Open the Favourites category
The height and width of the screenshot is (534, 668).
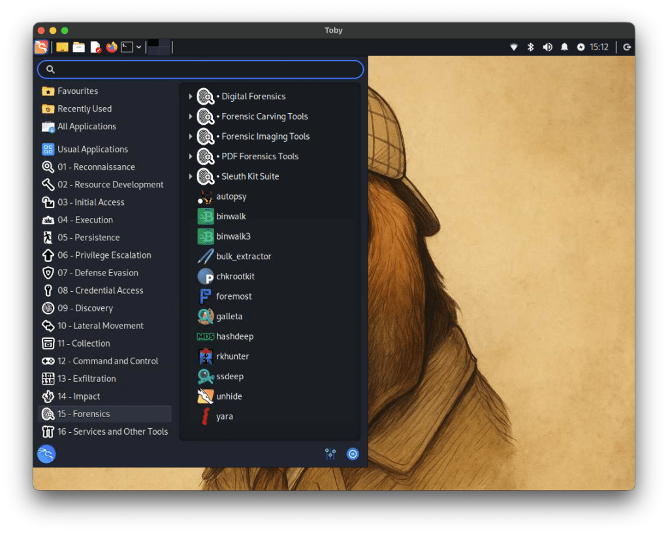click(x=77, y=91)
